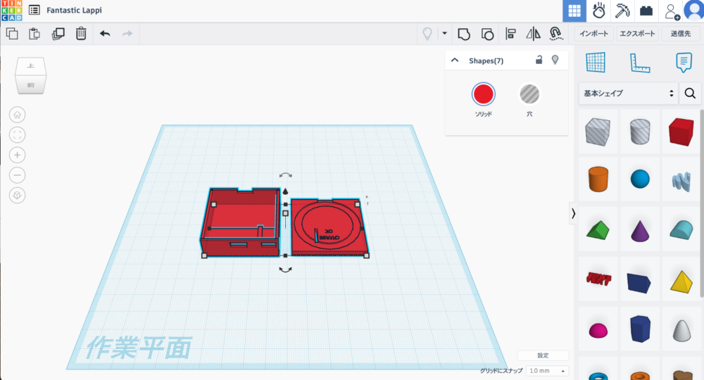Click the 設定 grid settings button

click(x=543, y=355)
